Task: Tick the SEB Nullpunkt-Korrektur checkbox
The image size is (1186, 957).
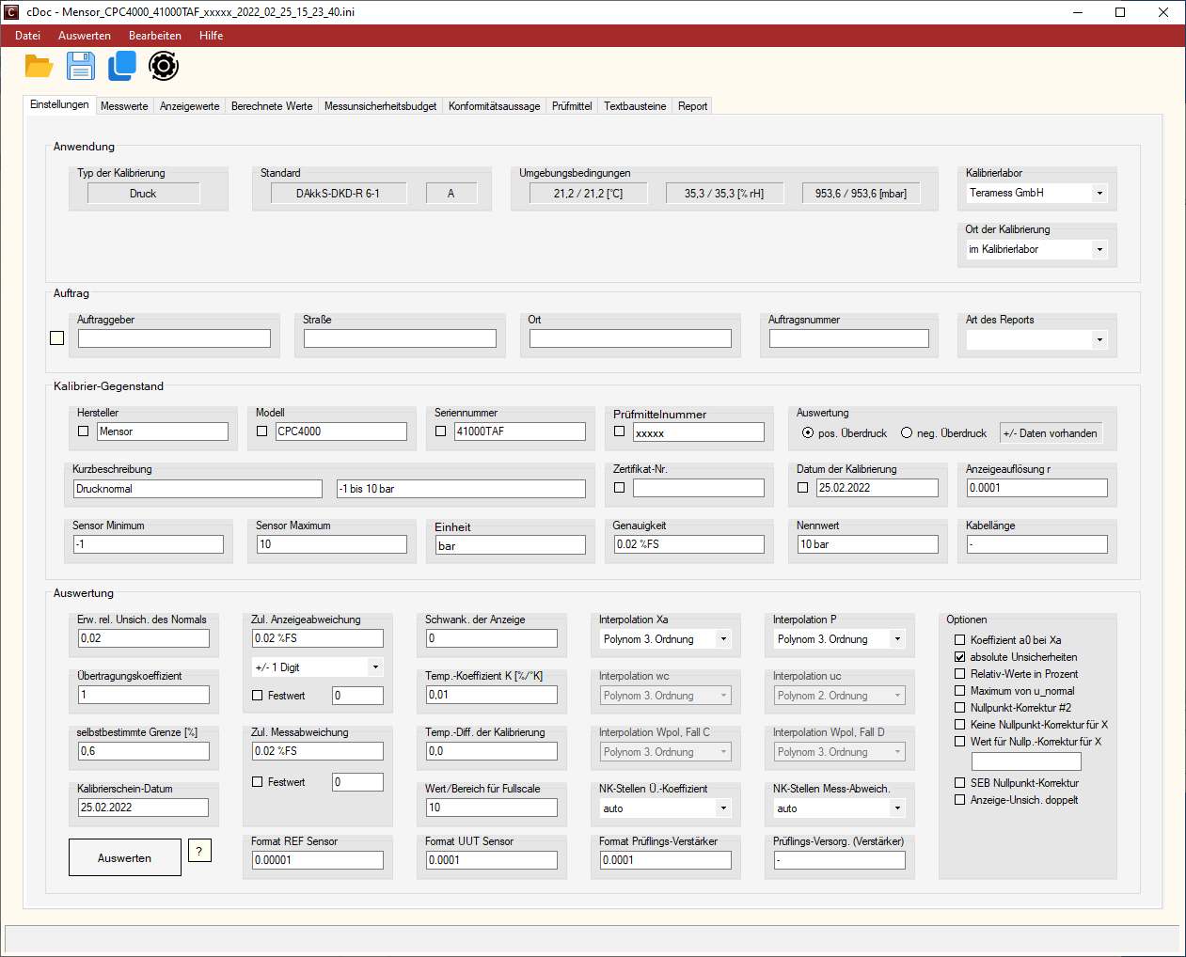Action: pos(960,783)
